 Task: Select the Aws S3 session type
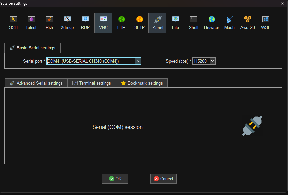pos(247,23)
